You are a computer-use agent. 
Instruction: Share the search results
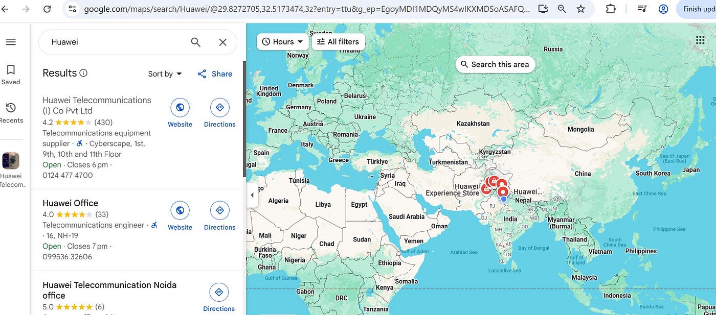coord(215,74)
